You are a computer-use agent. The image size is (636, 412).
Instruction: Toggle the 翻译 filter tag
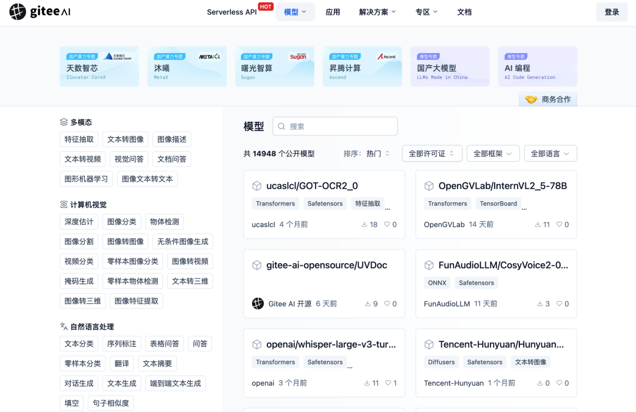[x=121, y=363]
